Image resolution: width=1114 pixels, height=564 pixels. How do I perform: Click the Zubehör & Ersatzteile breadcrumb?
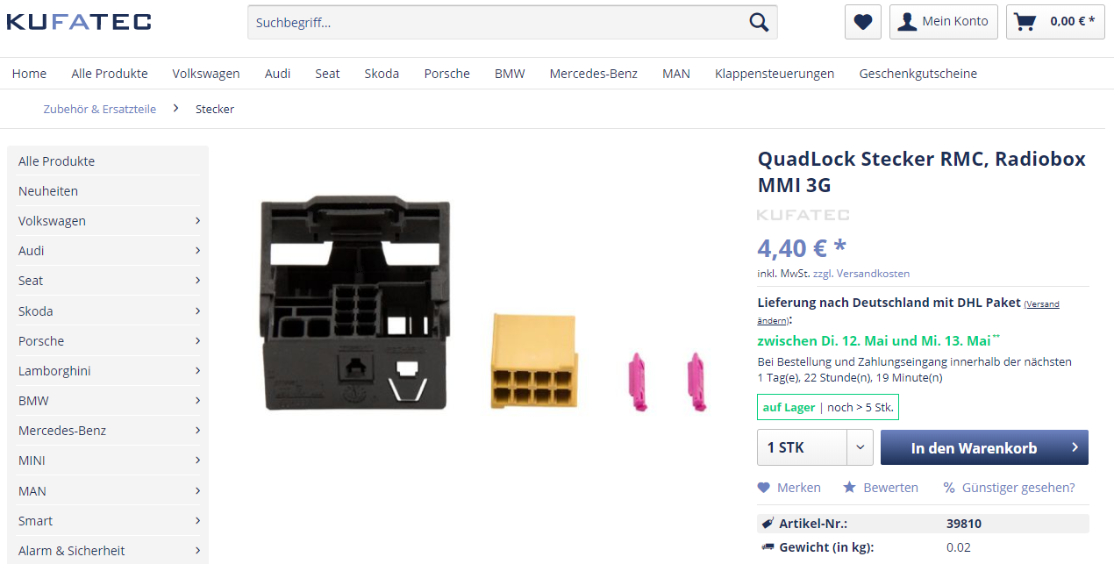[x=100, y=109]
